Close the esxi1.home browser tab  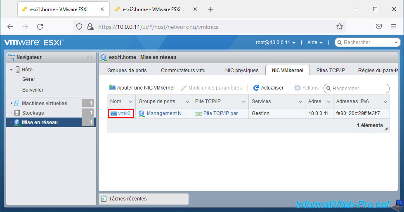(x=102, y=9)
